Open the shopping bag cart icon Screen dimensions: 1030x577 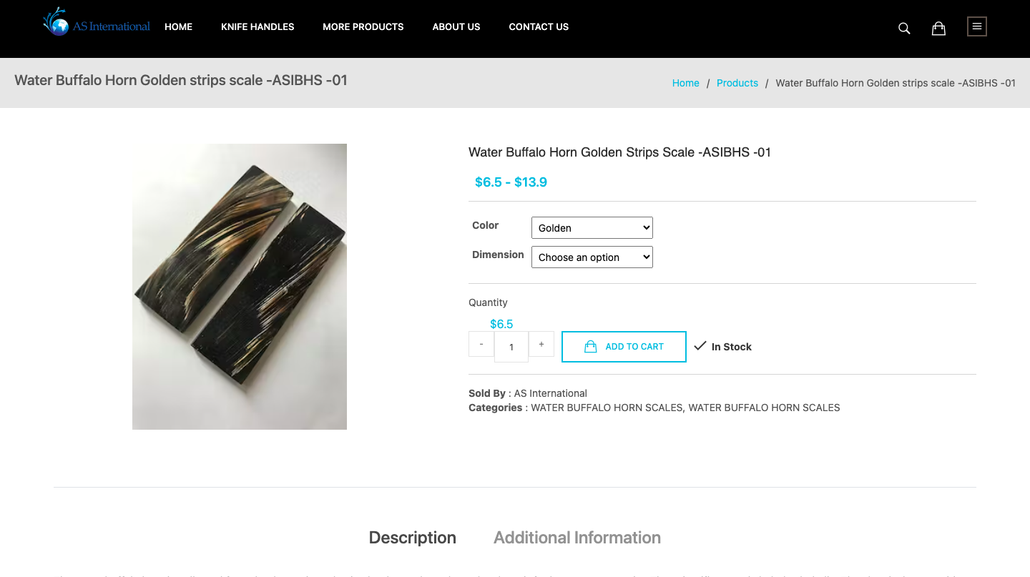(938, 28)
